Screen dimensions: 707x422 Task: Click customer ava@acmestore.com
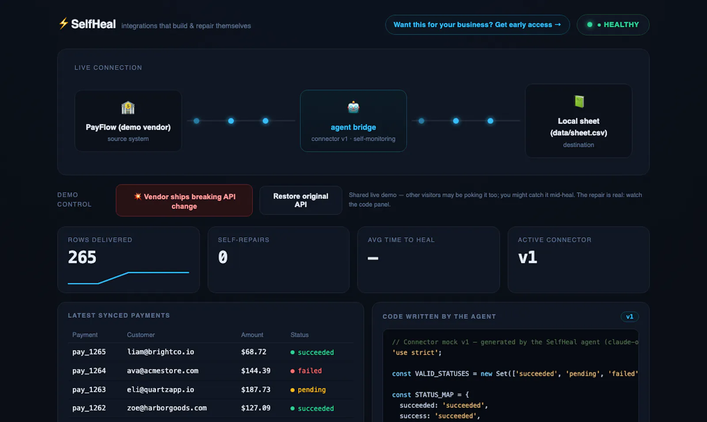(x=163, y=371)
